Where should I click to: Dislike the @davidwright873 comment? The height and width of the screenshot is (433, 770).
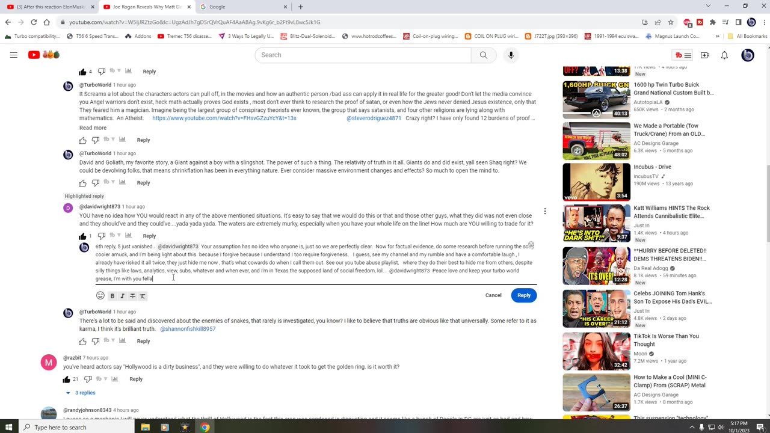101,236
